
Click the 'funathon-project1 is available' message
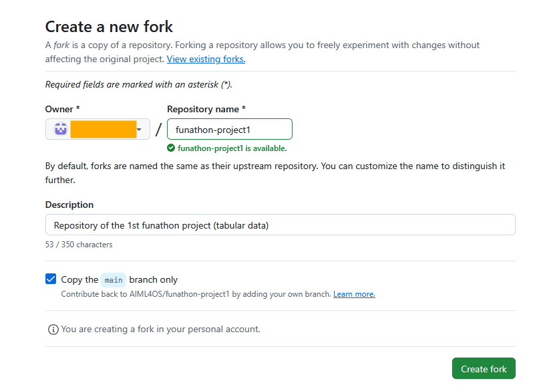[x=232, y=148]
